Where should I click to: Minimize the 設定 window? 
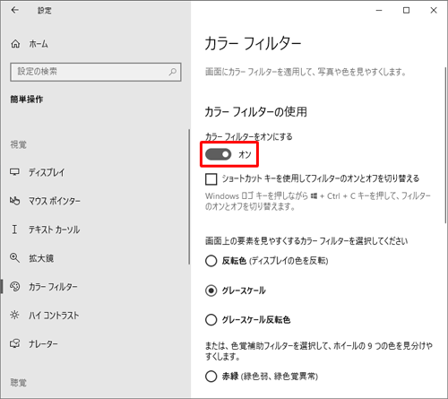point(379,11)
